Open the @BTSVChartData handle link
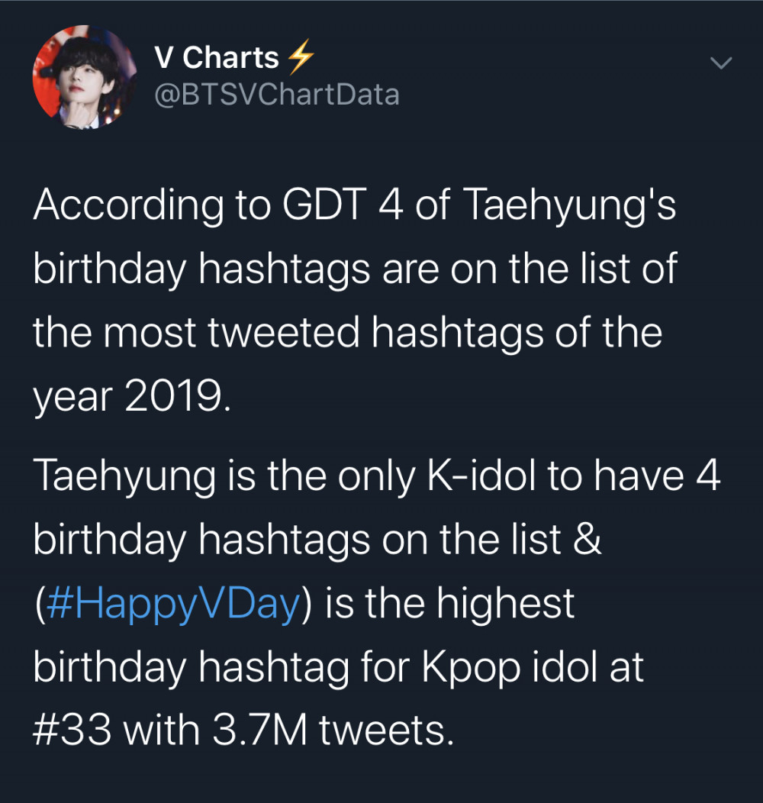 point(276,95)
